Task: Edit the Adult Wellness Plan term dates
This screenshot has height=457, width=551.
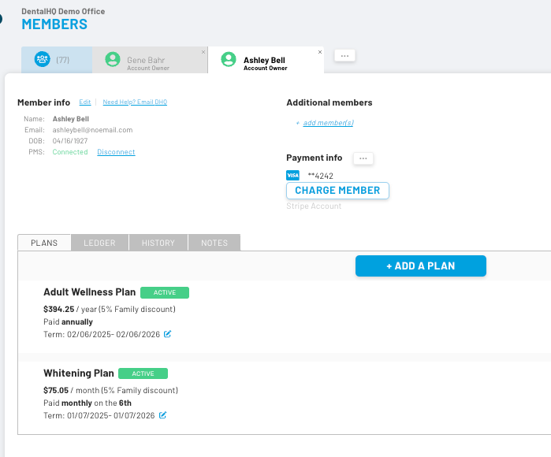Action: point(167,334)
